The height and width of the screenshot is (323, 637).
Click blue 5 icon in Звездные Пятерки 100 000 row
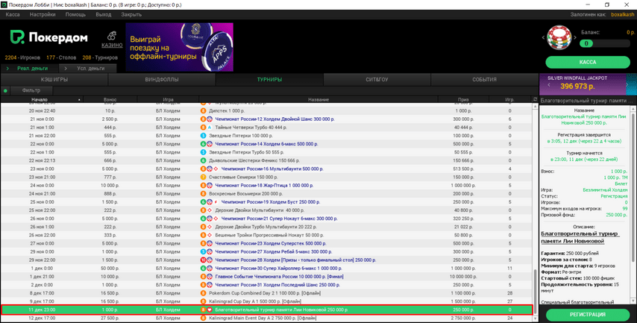tap(204, 136)
